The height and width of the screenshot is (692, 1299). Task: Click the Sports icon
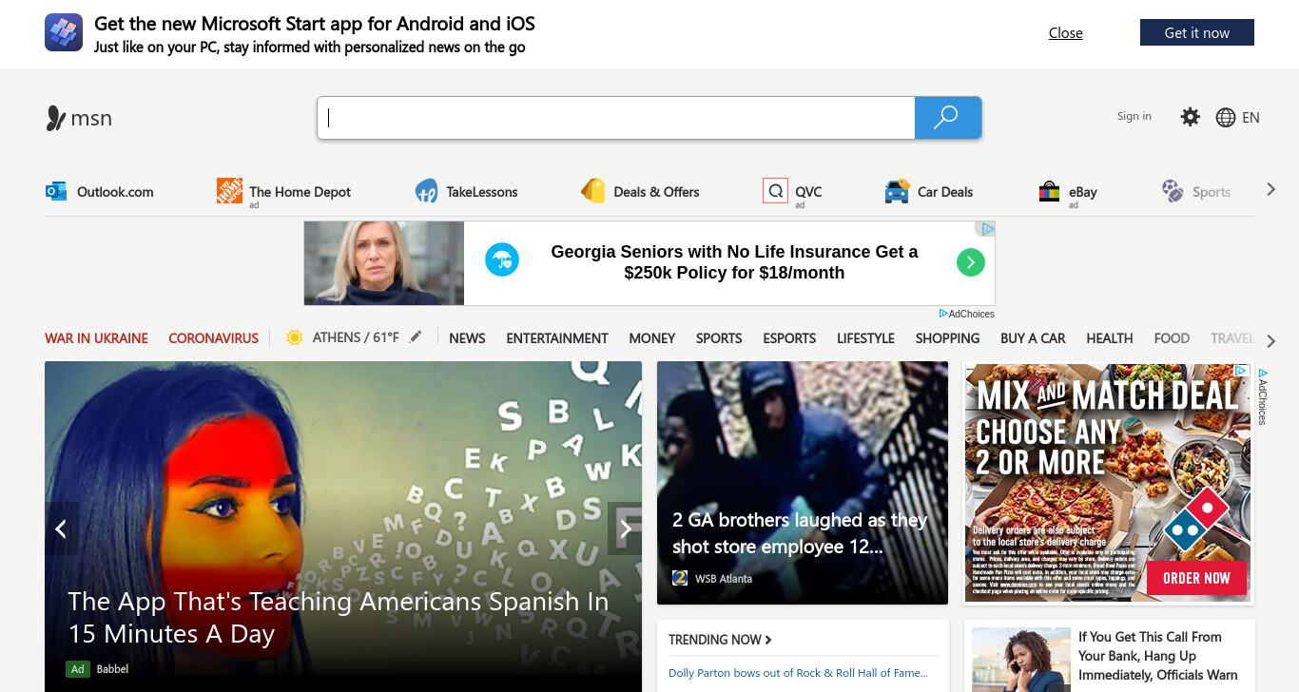[1173, 191]
